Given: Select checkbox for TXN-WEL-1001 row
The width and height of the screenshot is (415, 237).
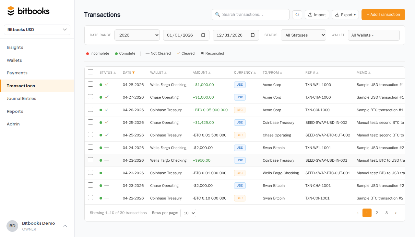Looking at the screenshot, I should pyautogui.click(x=90, y=147).
